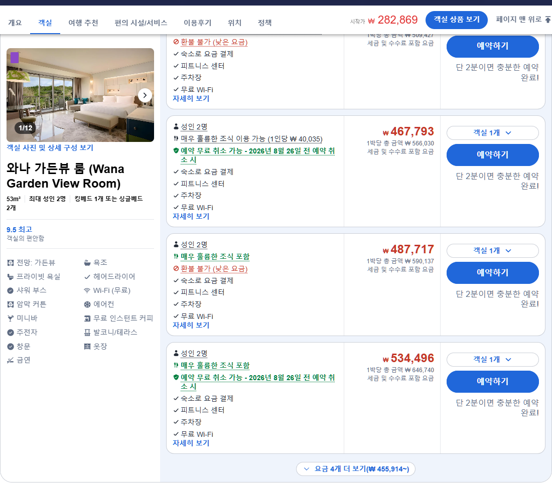The width and height of the screenshot is (552, 483).
Task: Open 객실 1개 dropdown for ₩467,793 offer
Action: [492, 132]
